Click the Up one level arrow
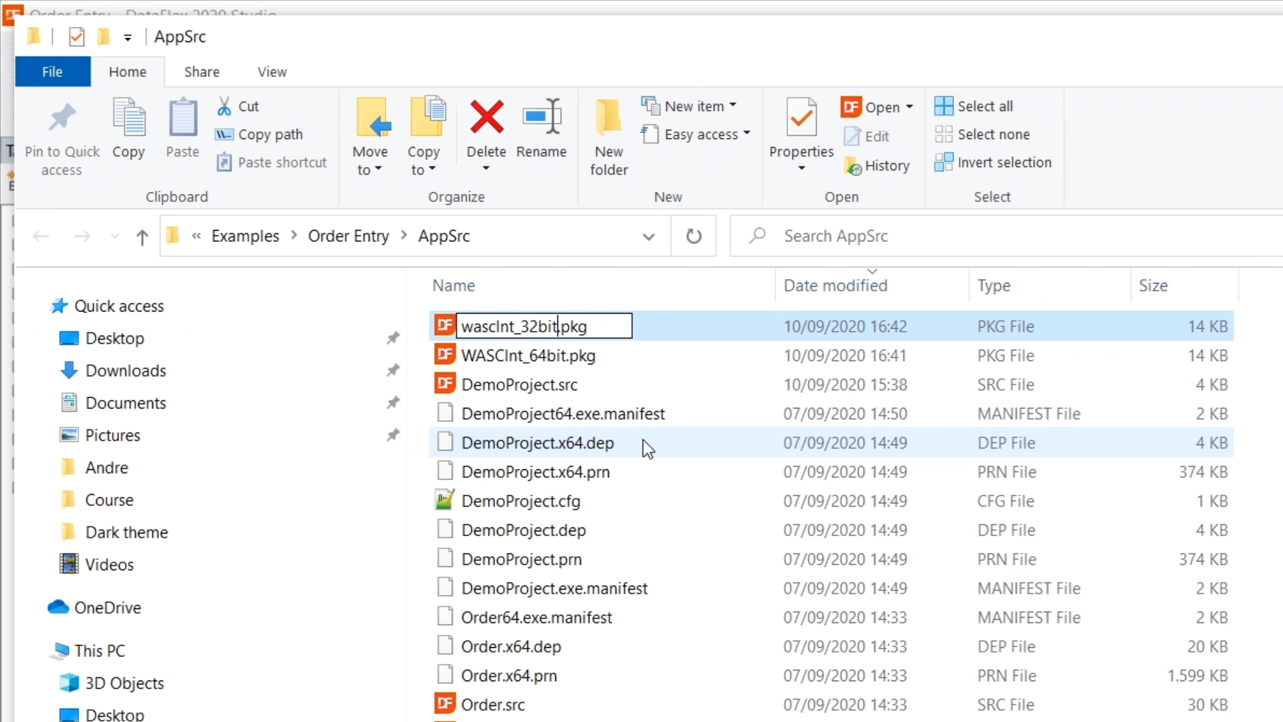1283x722 pixels. [x=142, y=237]
